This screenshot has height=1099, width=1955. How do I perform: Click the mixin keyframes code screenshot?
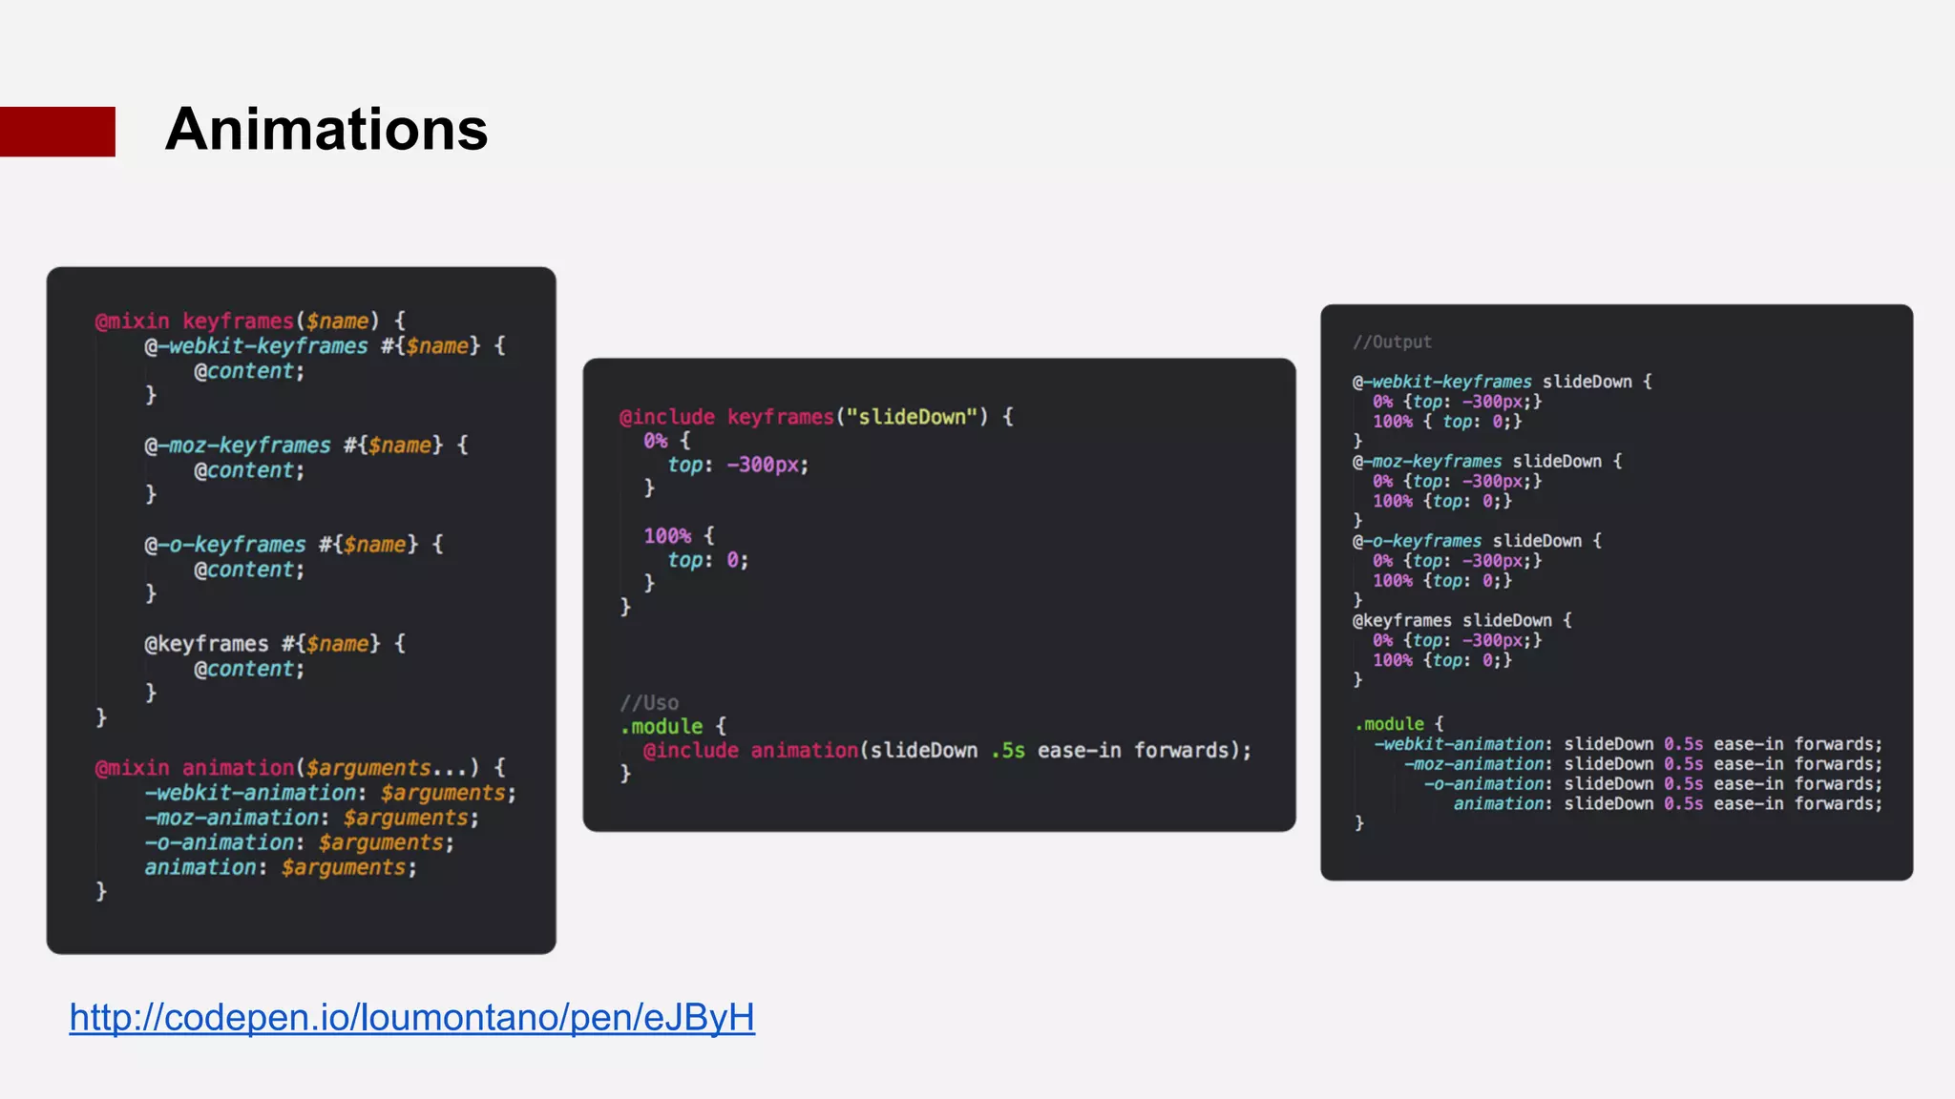pyautogui.click(x=302, y=611)
